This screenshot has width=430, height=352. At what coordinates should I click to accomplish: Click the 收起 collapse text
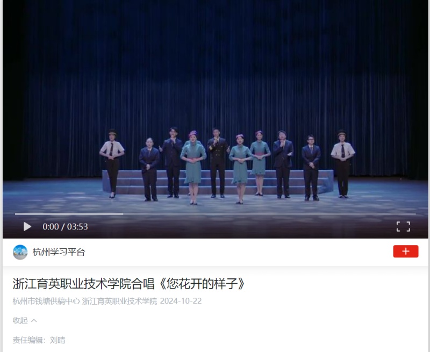coord(20,320)
